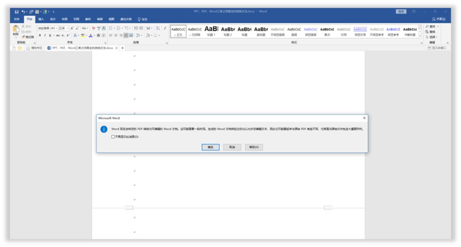
Task: Switch to the 引用 (References) tab
Action: click(76, 19)
